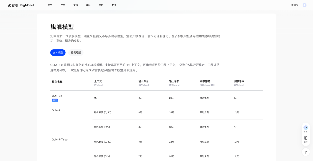Click the 缓存命中 column header
This screenshot has width=313, height=161.
point(239,81)
